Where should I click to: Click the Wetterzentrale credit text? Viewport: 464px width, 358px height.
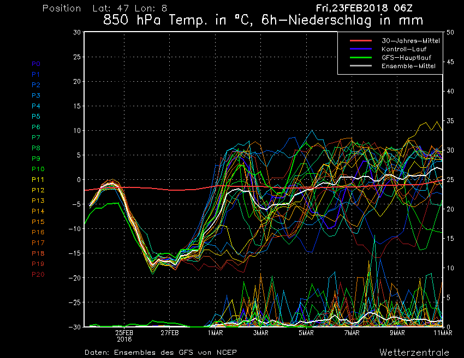414,353
